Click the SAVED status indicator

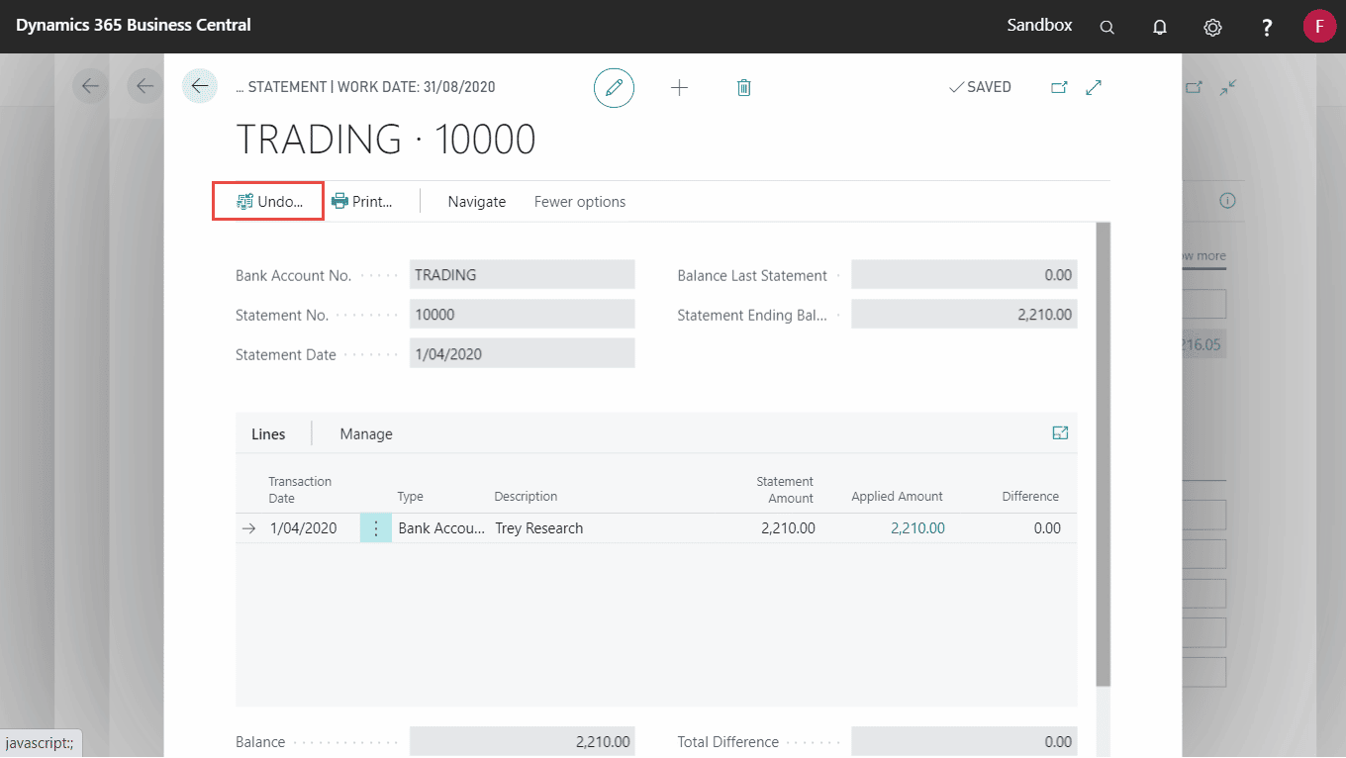(x=980, y=87)
